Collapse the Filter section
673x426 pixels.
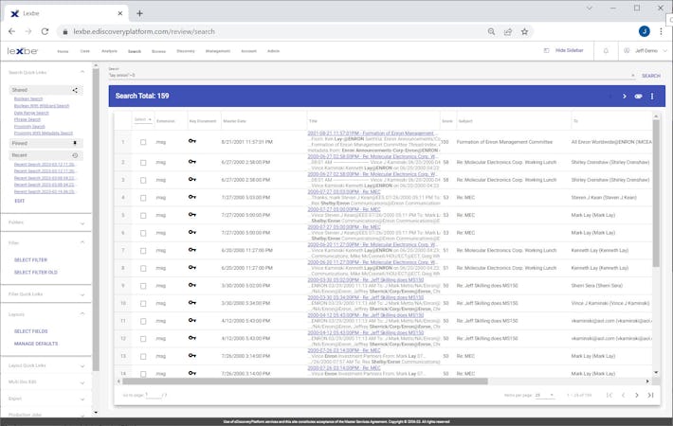[82, 242]
